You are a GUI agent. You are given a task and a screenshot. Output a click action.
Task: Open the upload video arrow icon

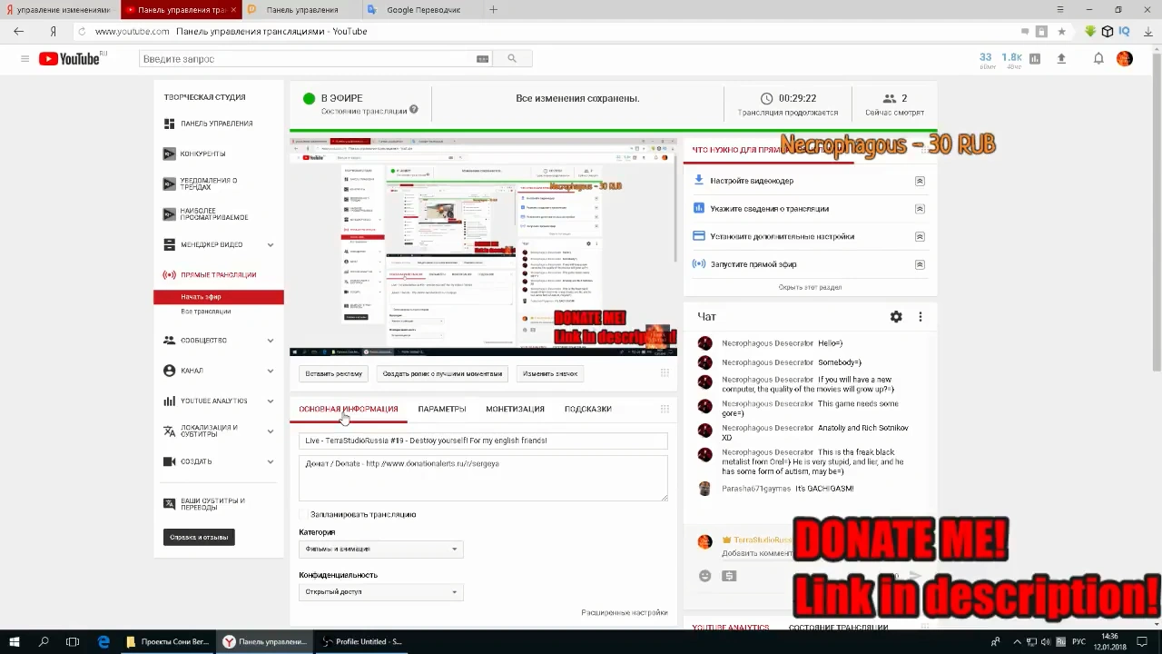[x=1061, y=59]
